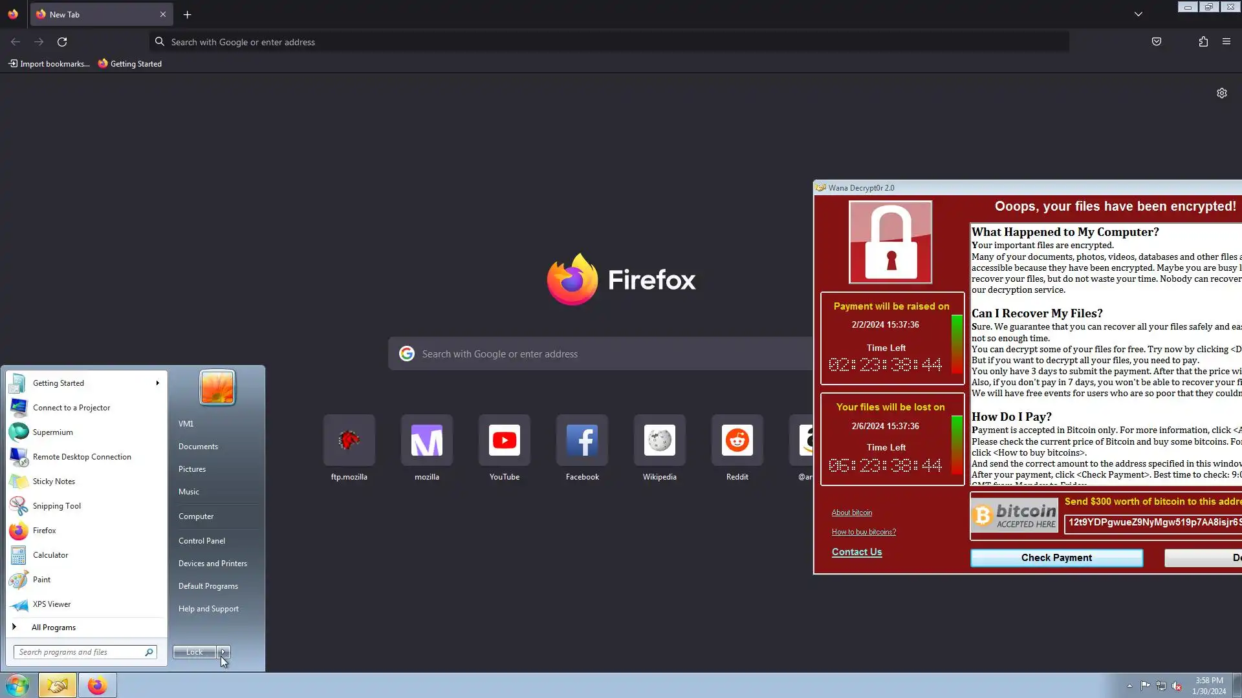Viewport: 1242px width, 698px height.
Task: Select Devices and Printers menu entry
Action: pyautogui.click(x=212, y=564)
